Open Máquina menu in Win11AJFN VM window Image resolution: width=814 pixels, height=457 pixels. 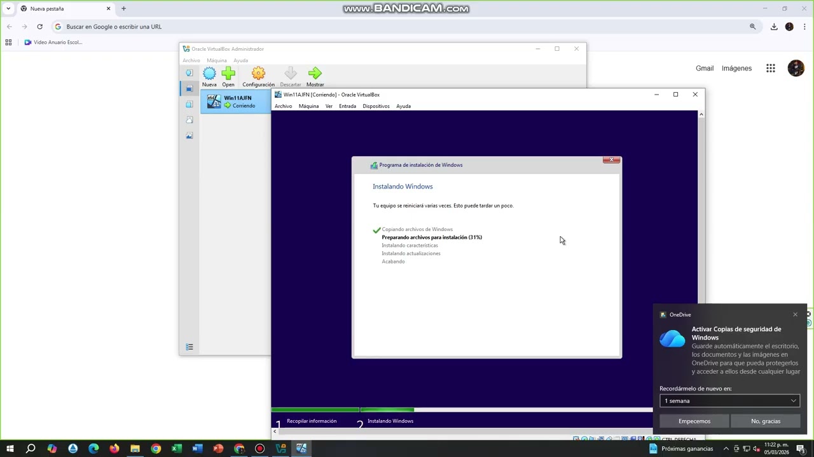[308, 106]
